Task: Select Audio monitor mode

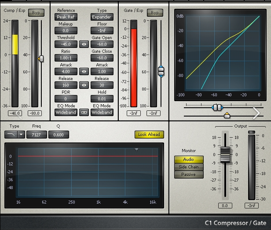Action: [x=189, y=159]
